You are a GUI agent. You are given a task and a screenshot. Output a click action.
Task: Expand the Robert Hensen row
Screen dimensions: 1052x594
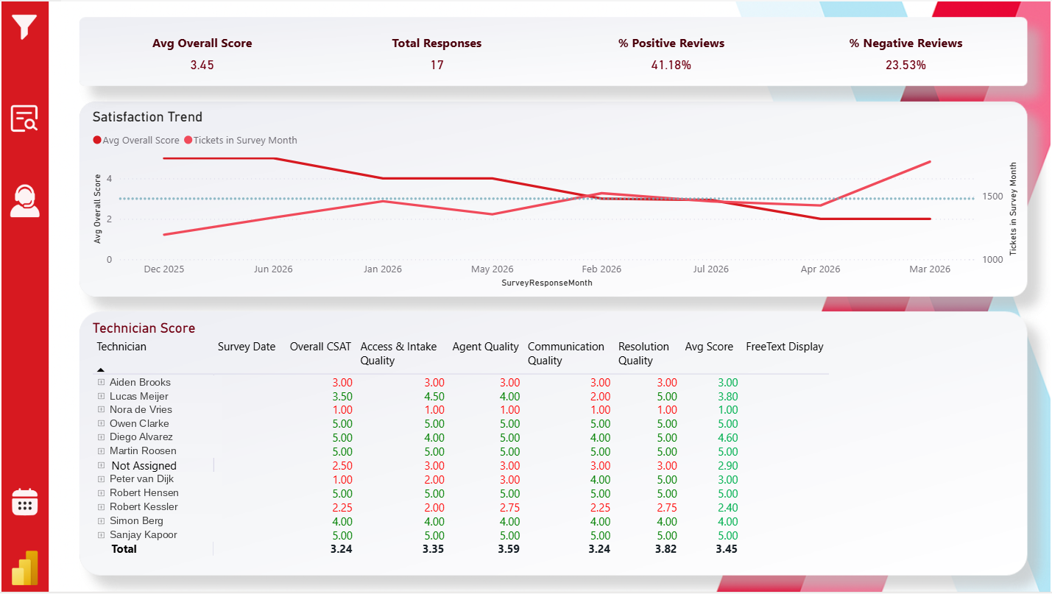click(101, 493)
